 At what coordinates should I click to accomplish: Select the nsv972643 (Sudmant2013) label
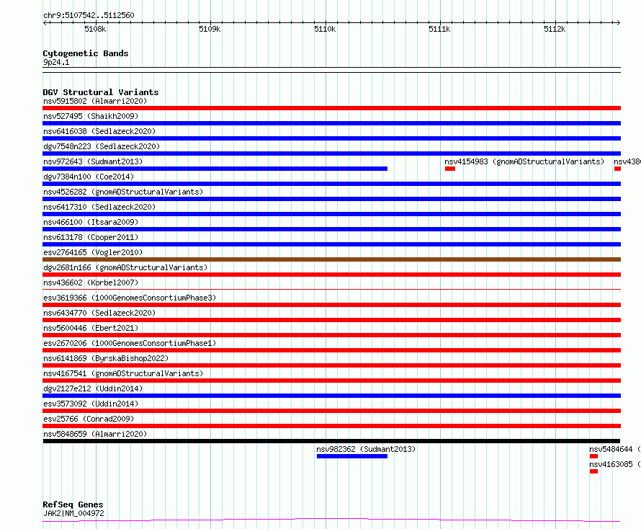point(93,161)
